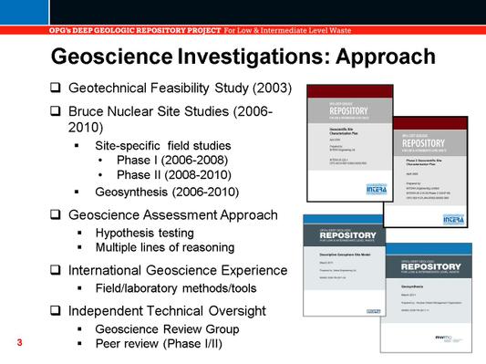
Task: Click checkbox bullet beside Geotechnical Feasibility Study
Action: [56, 88]
